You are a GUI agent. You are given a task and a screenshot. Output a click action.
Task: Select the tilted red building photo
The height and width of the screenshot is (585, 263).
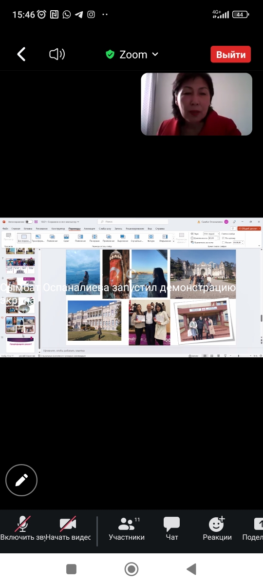204,321
